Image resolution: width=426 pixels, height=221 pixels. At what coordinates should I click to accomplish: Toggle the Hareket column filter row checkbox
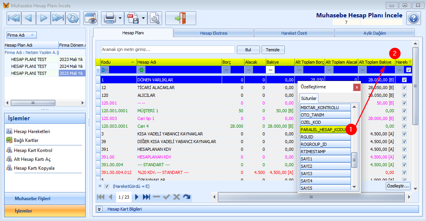tap(408, 70)
